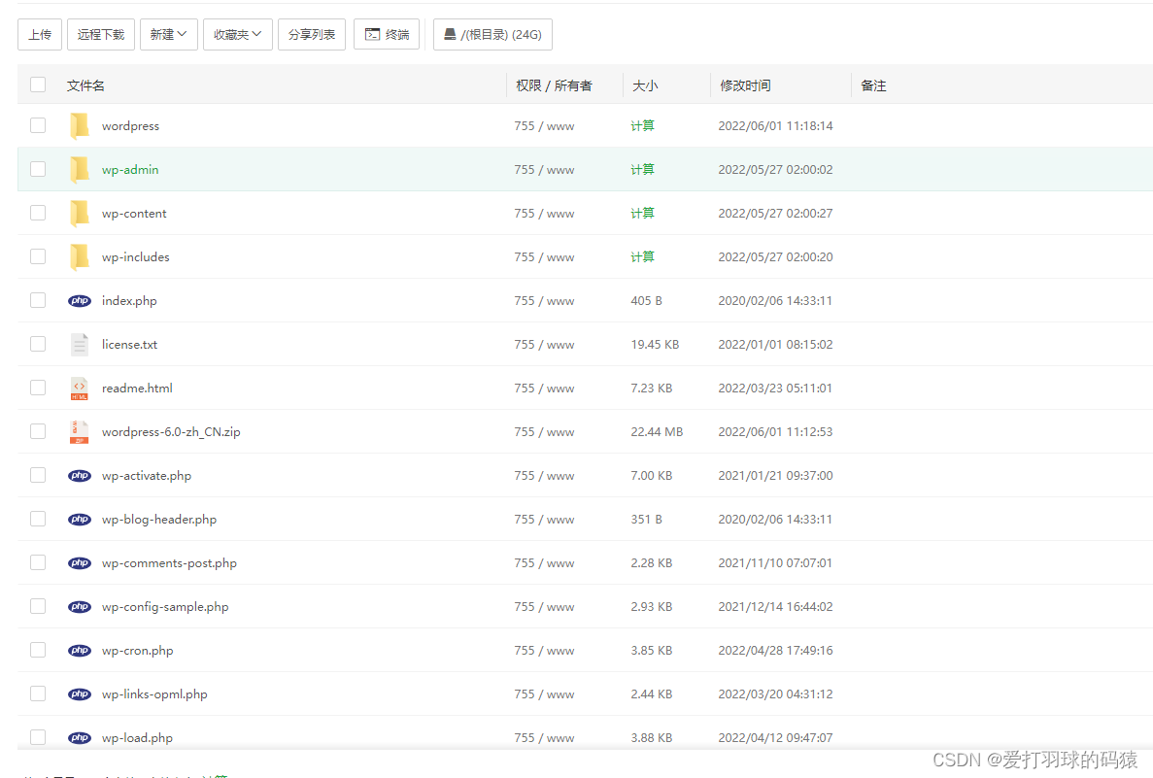This screenshot has width=1153, height=778.
Task: Expand the 收藏夹 dropdown
Action: (238, 35)
